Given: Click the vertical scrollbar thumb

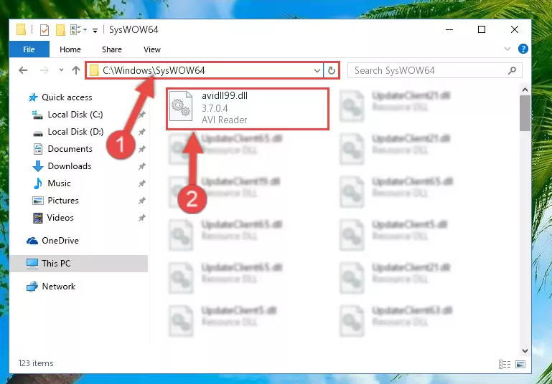Looking at the screenshot, I should click(525, 113).
